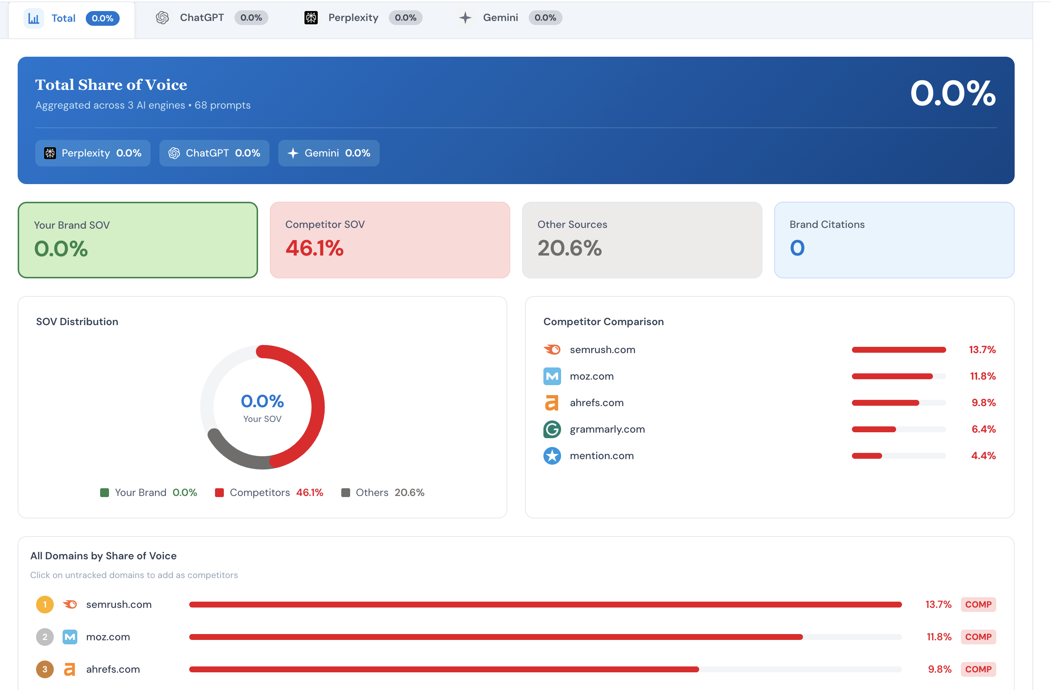Image resolution: width=1050 pixels, height=690 pixels.
Task: Open moz.com from the All Domains list
Action: tap(108, 637)
